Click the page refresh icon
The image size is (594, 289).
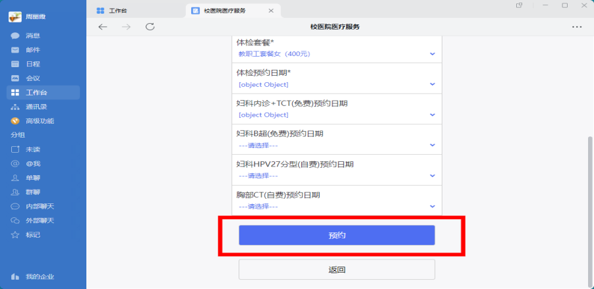pyautogui.click(x=150, y=27)
